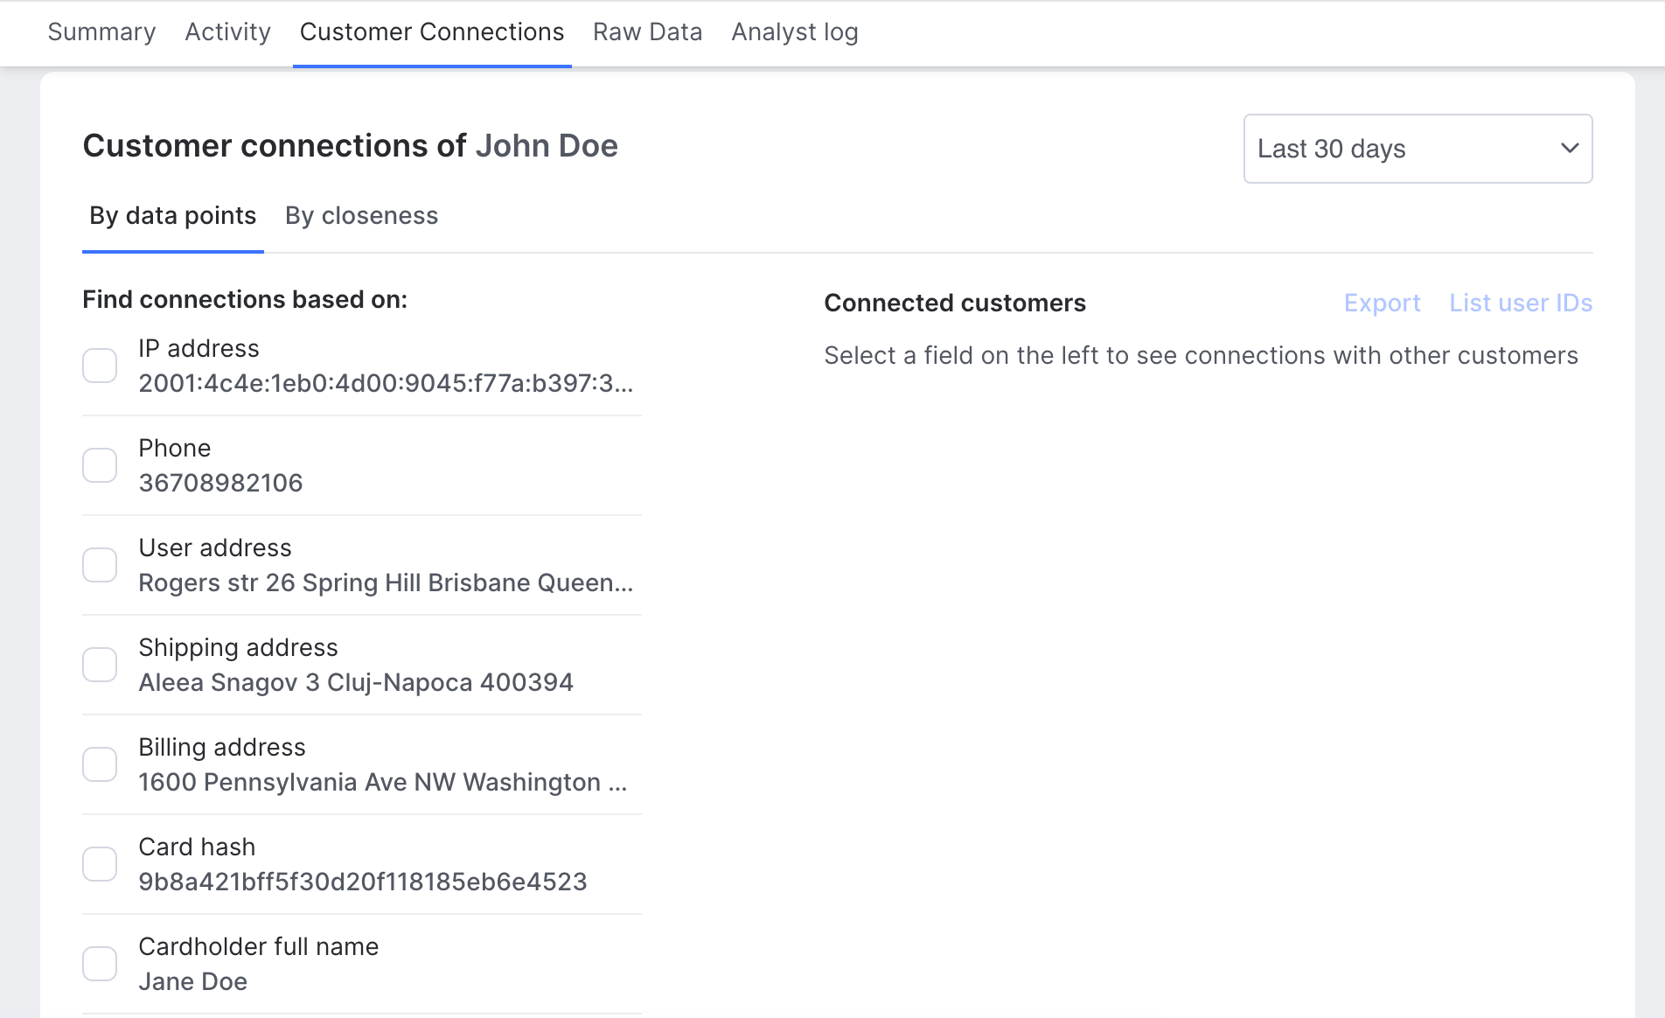Toggle the Shipping address checkbox
The image size is (1665, 1018).
pyautogui.click(x=100, y=665)
